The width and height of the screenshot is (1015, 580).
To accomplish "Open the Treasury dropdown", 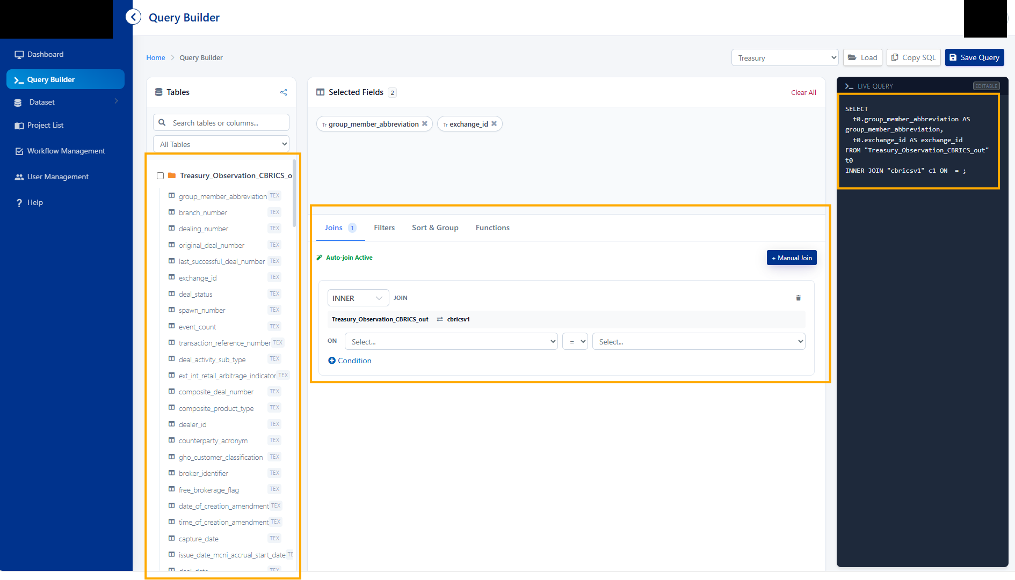I will coord(785,57).
